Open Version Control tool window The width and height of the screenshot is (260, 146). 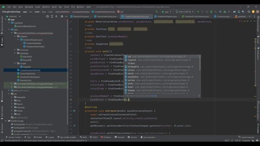click(x=13, y=137)
